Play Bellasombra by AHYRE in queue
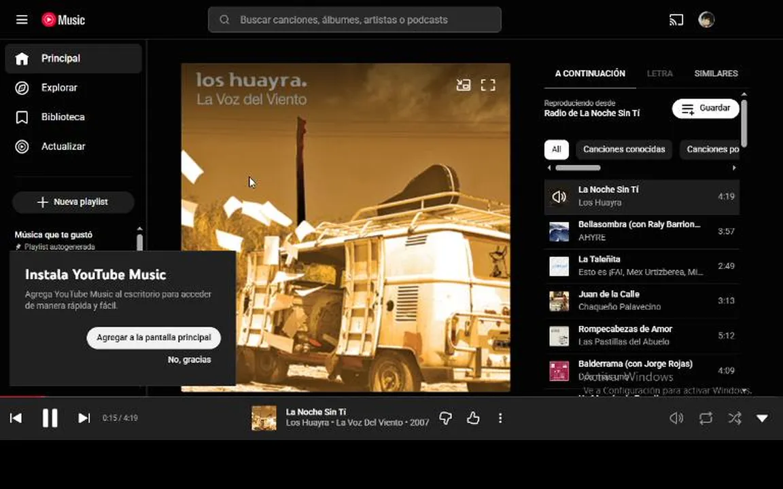 click(642, 232)
